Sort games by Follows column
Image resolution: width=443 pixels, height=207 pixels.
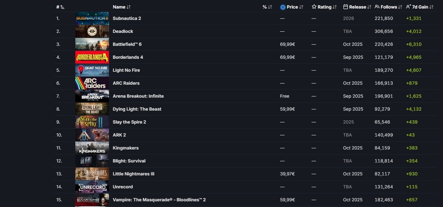[388, 7]
